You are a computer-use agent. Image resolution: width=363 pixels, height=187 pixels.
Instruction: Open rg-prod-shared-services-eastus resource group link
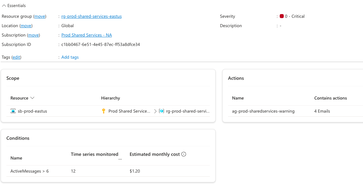coord(91,16)
